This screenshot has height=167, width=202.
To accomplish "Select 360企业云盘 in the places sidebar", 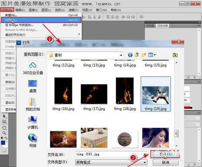I will pos(33,67).
